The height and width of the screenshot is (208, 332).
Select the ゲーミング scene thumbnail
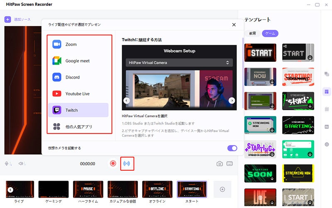[x=54, y=189]
